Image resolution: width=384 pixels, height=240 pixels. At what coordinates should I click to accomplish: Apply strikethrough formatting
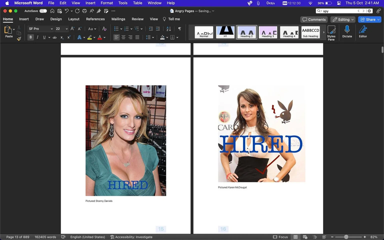[54, 37]
